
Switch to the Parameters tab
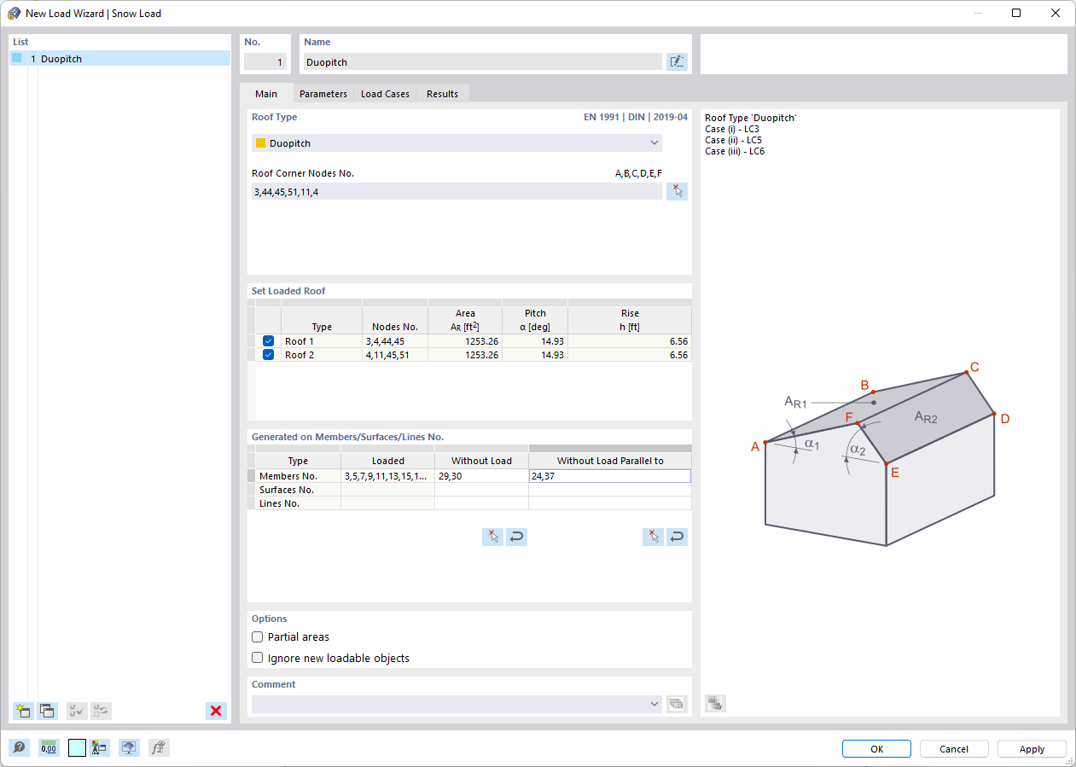coord(323,94)
